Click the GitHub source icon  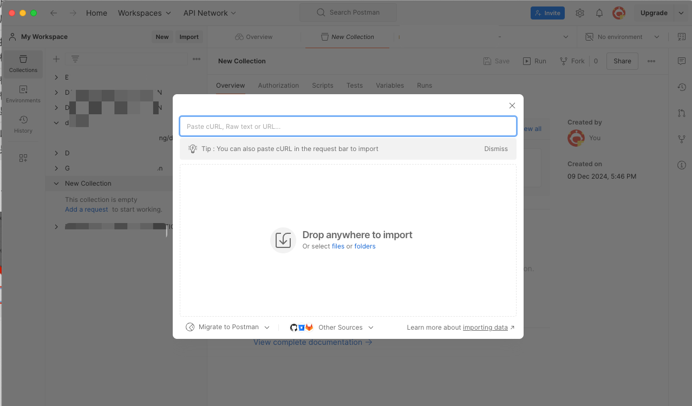[293, 328]
